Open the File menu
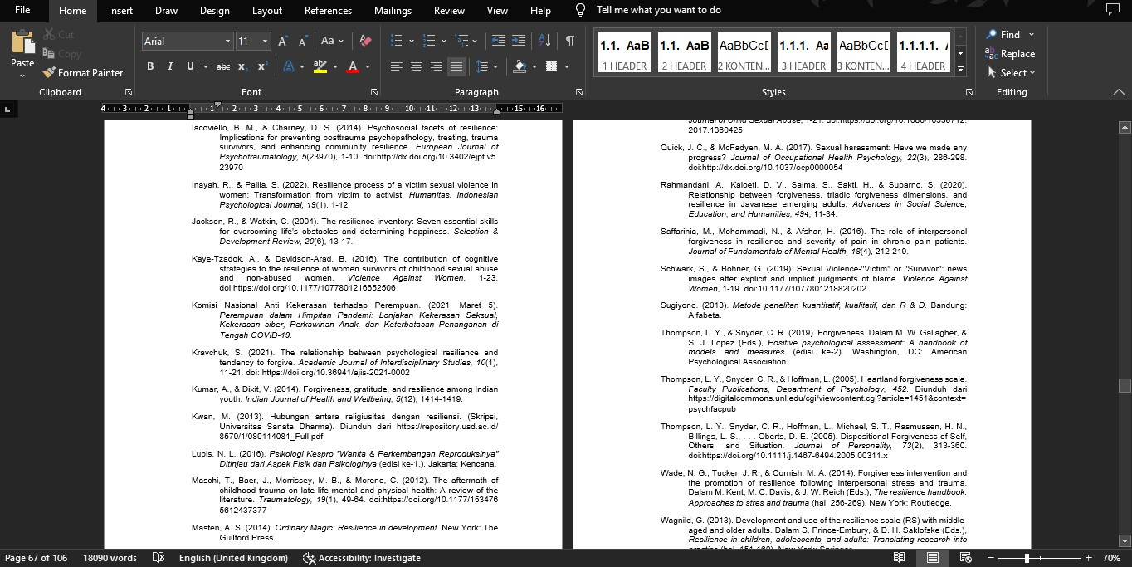The height and width of the screenshot is (567, 1132). pyautogui.click(x=22, y=11)
